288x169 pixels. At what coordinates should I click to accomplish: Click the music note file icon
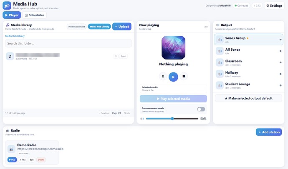10,56
